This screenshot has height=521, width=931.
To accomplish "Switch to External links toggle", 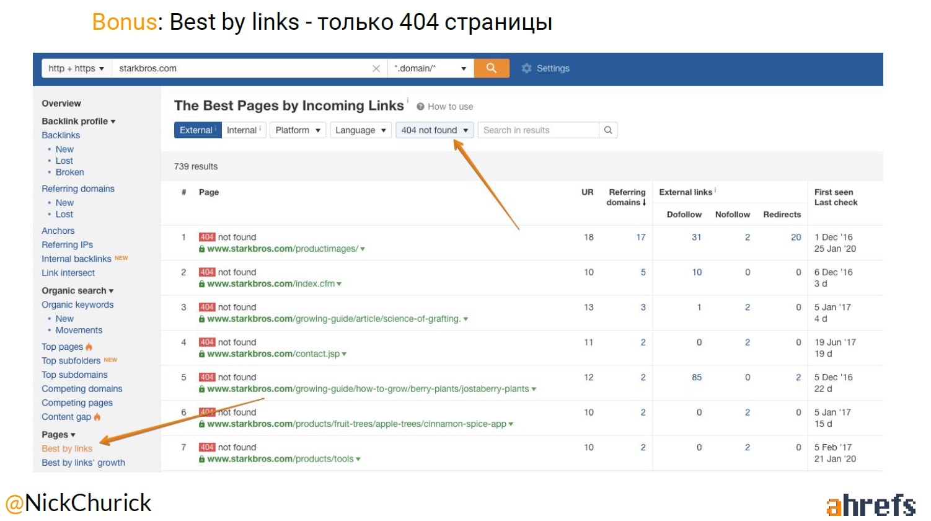I will [197, 130].
